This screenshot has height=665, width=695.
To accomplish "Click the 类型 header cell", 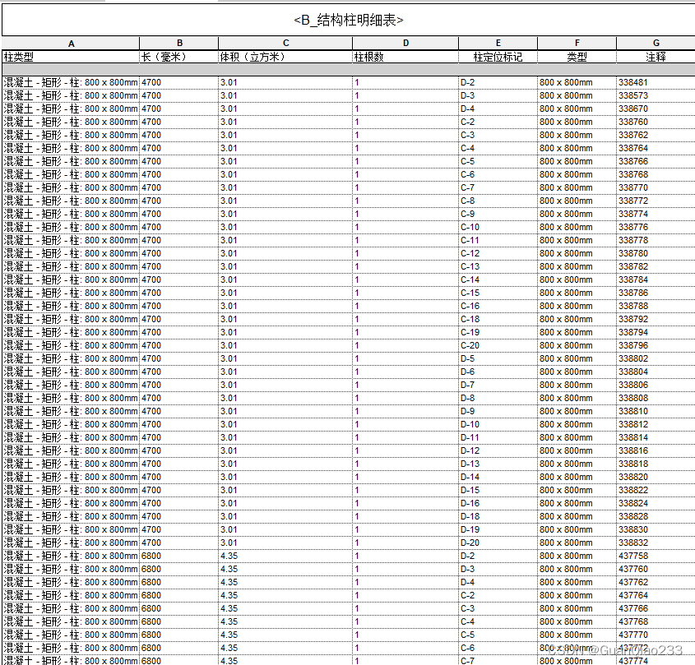I will point(577,57).
